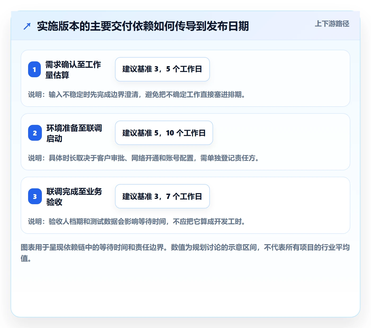Screen dimensions: 371x328
Task: Click the note about 客户审批、网络开通和账号配置
Action: (144, 158)
